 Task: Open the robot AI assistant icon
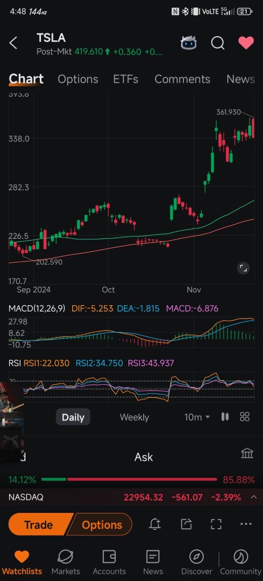pyautogui.click(x=189, y=43)
